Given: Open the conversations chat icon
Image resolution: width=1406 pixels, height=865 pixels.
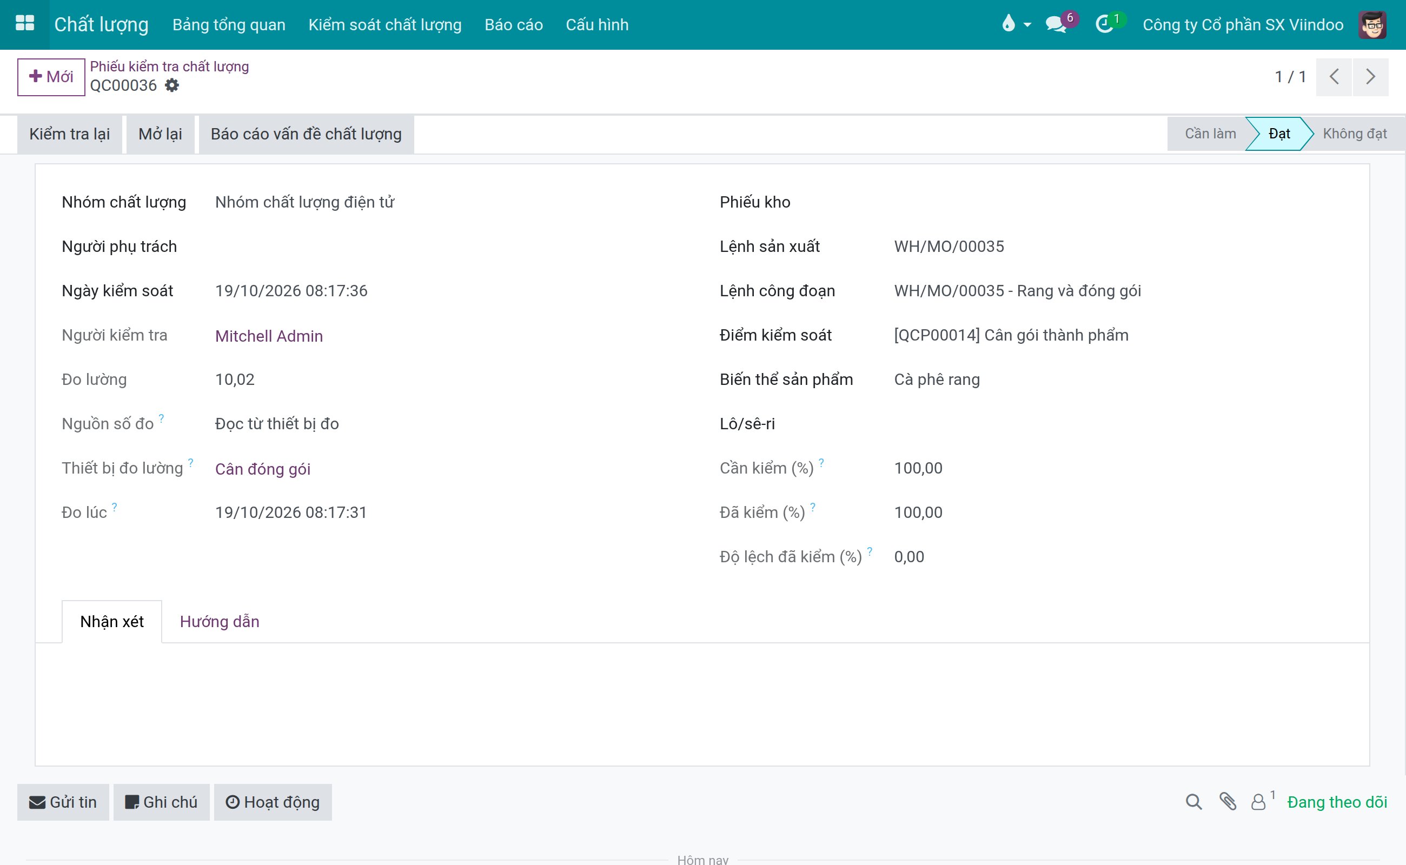Looking at the screenshot, I should [1056, 25].
